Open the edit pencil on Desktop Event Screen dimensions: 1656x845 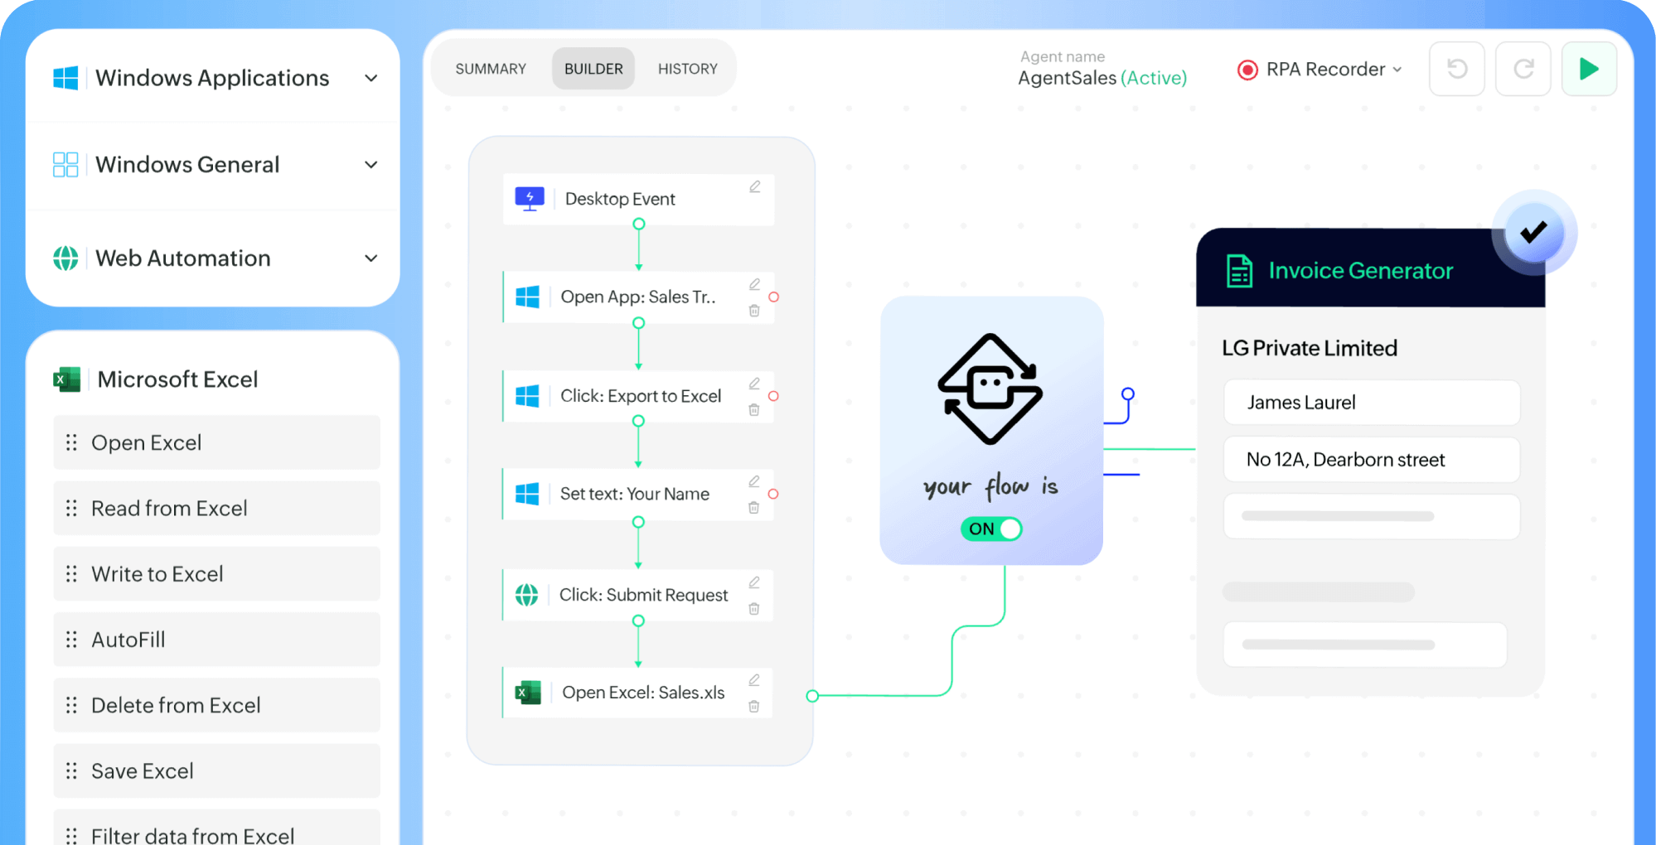click(754, 187)
